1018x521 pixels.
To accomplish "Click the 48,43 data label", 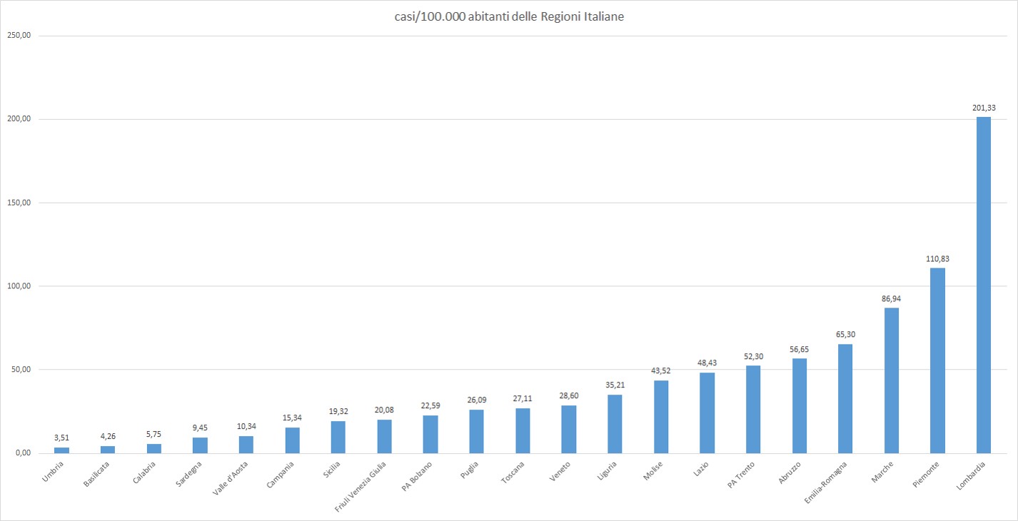I will point(707,363).
